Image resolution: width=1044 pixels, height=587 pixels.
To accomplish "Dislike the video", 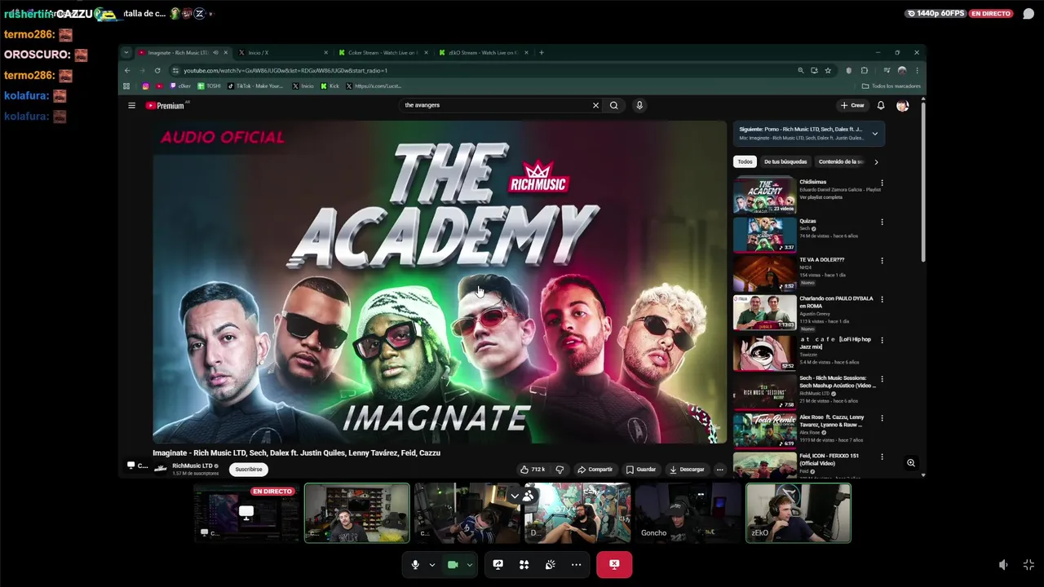I will (x=560, y=469).
